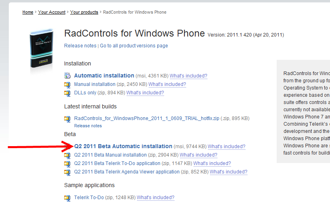The image size is (330, 216).
Task: Click the hotfix zip file icon
Action: pyautogui.click(x=67, y=119)
